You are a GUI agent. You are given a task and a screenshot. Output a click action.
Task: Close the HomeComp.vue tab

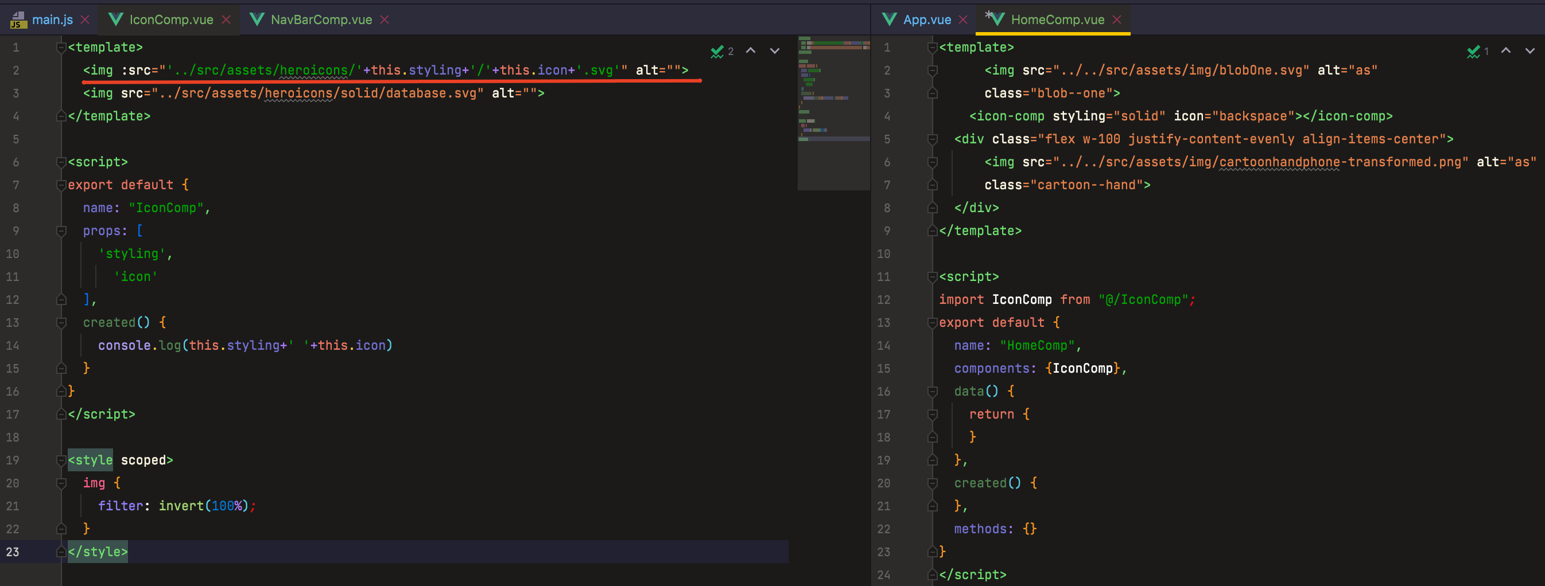[x=1117, y=19]
